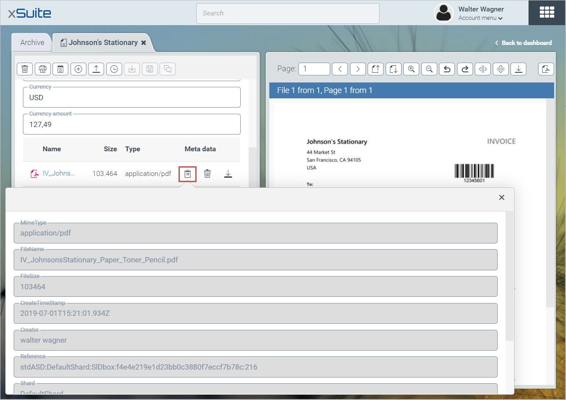This screenshot has height=400, width=566.
Task: Open the app grid launcher
Action: coord(547,12)
